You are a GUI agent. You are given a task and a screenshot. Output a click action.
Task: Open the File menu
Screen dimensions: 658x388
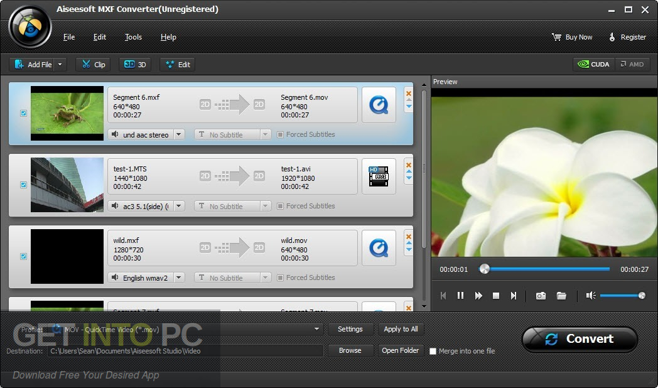(69, 37)
